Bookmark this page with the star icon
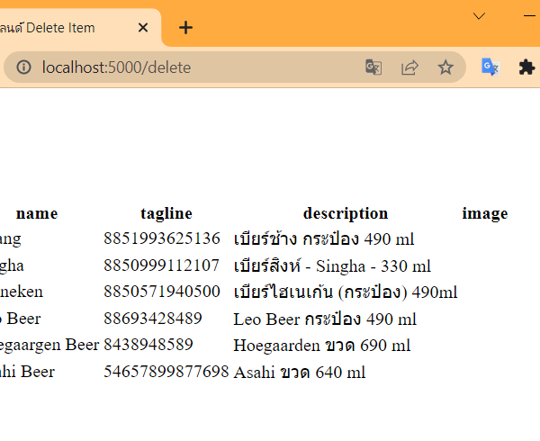The width and height of the screenshot is (540, 441). click(x=445, y=67)
